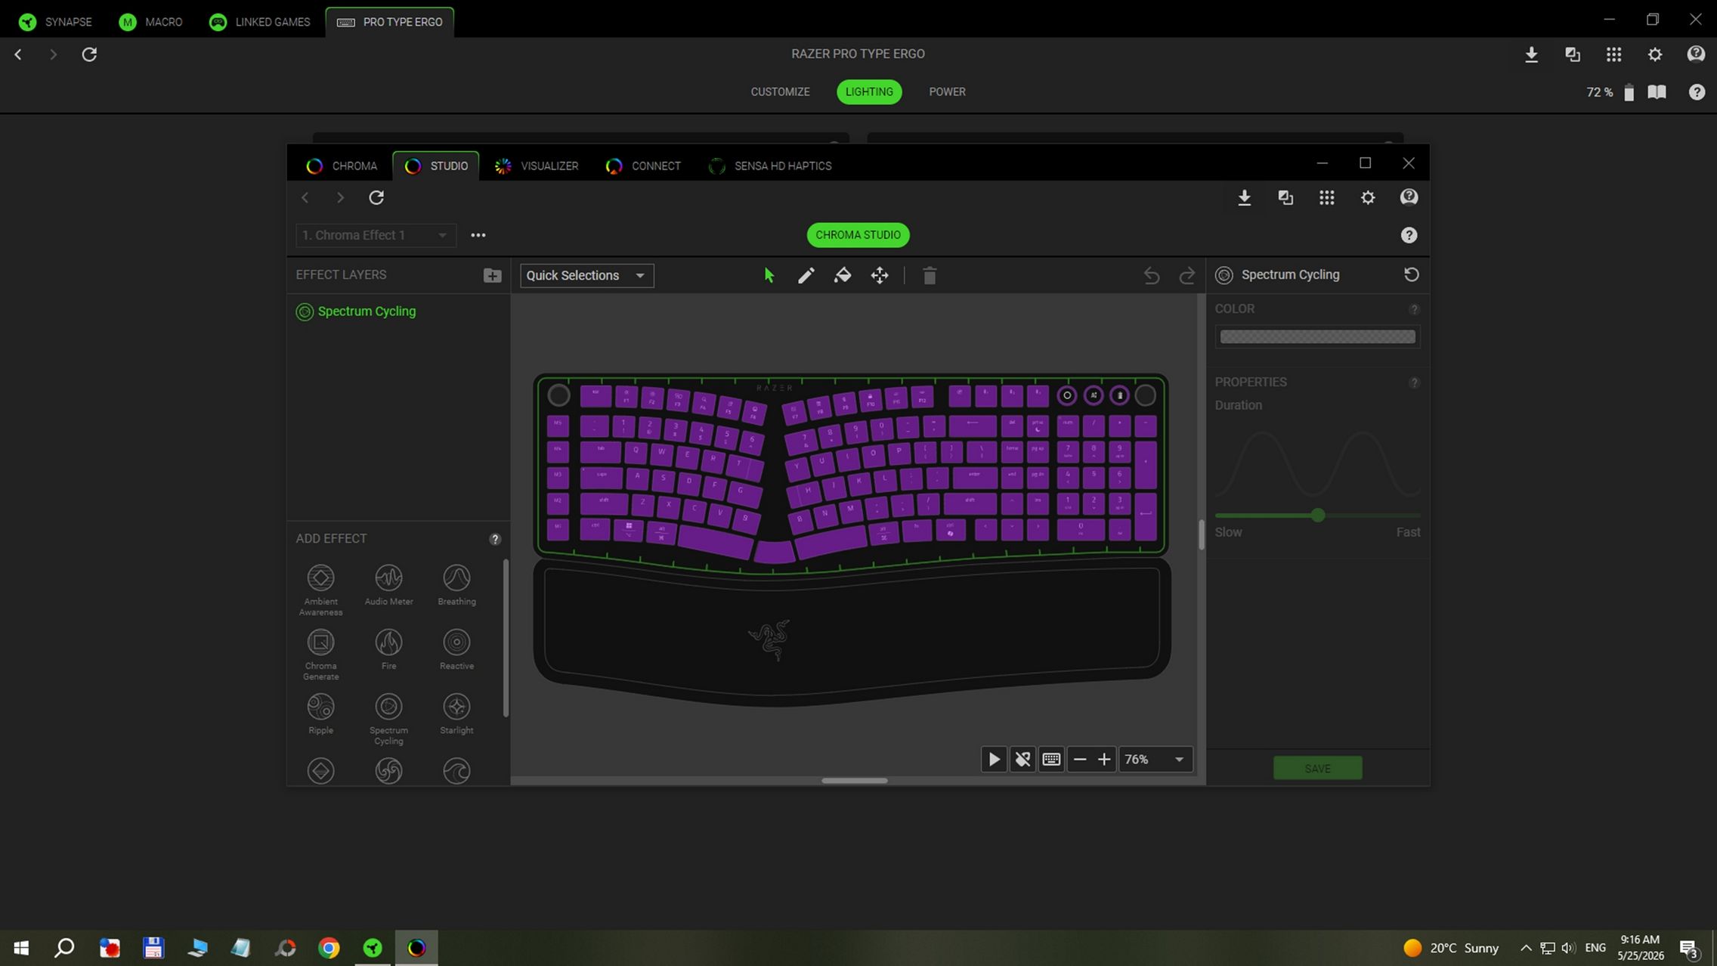Adjust the Duration speed slider handle
The image size is (1717, 966).
(1318, 516)
